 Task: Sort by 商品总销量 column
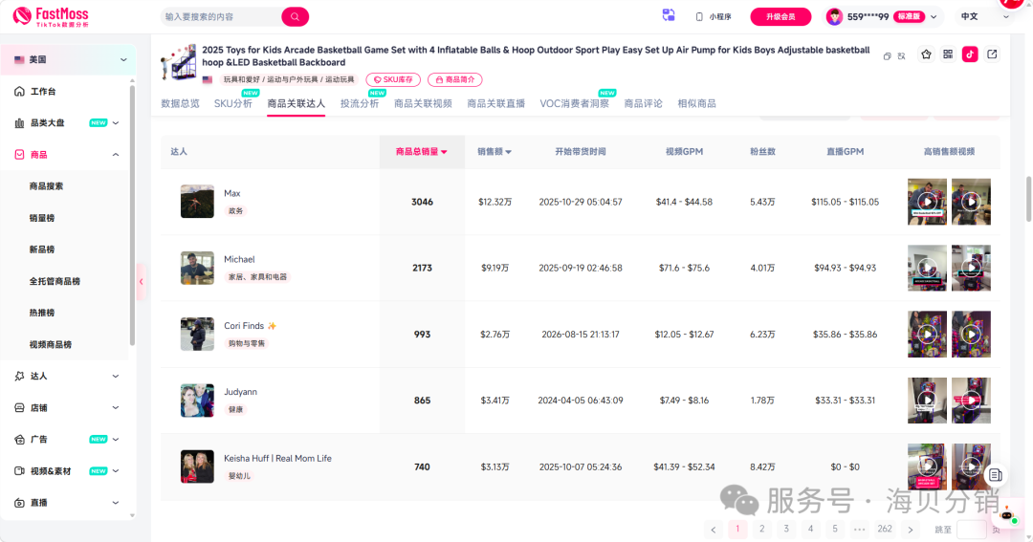(422, 151)
